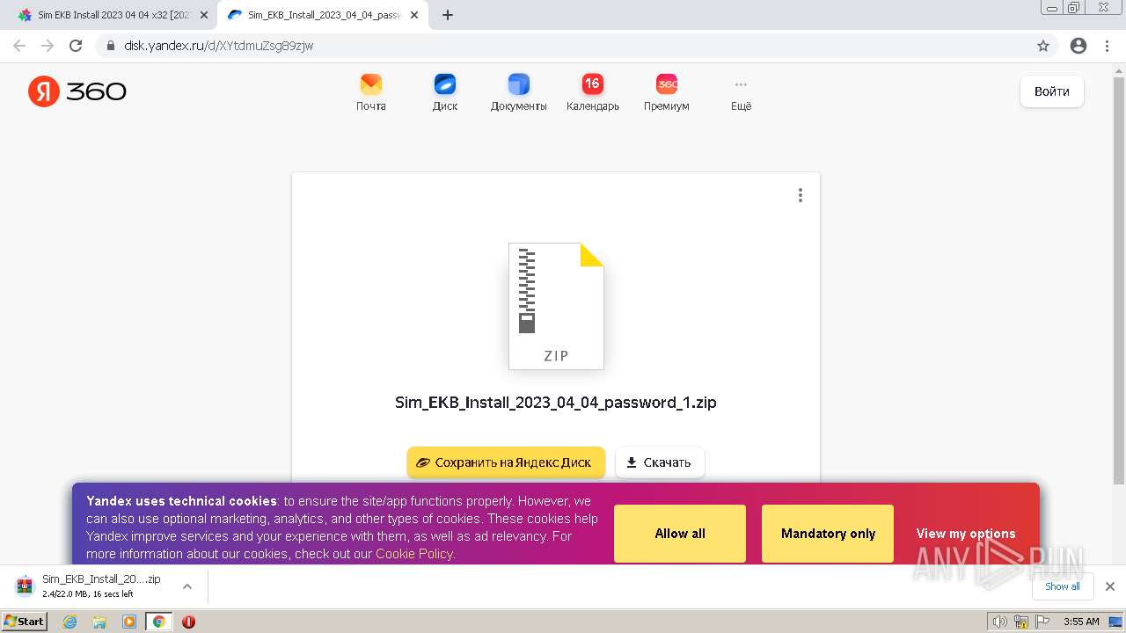
Task: Open the Документы service icon
Action: click(x=519, y=92)
